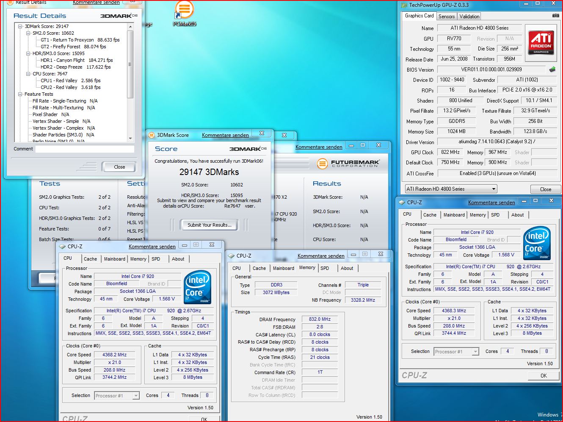Viewport: 563px width, 422px height.
Task: Collapse the CPU Score: 7647 node
Action: point(28,74)
